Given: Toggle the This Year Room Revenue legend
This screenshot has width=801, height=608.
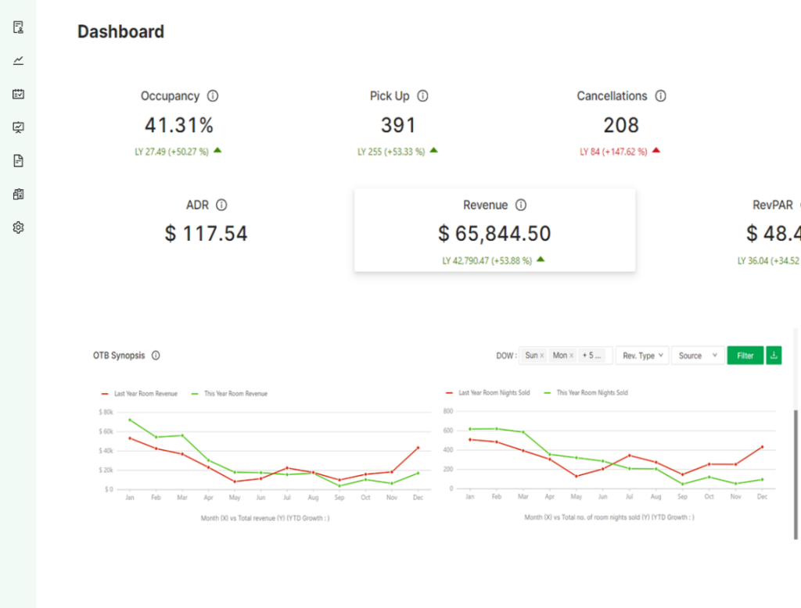Looking at the screenshot, I should [x=231, y=394].
